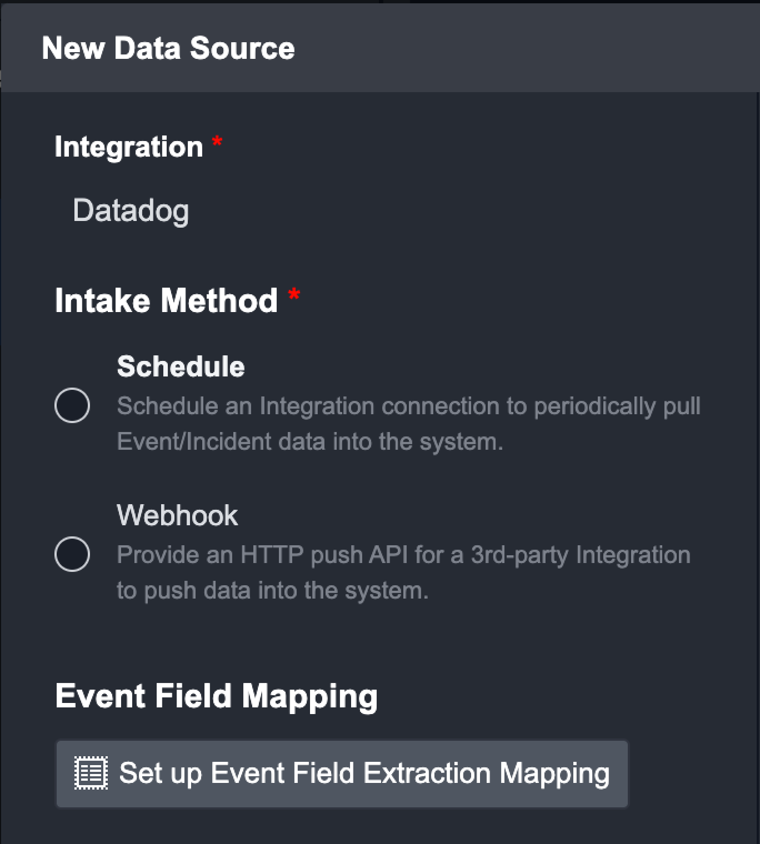Open the Datadog integration dropdown
This screenshot has width=760, height=844.
coord(131,211)
